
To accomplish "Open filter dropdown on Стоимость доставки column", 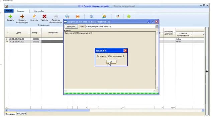I will tap(174, 33).
